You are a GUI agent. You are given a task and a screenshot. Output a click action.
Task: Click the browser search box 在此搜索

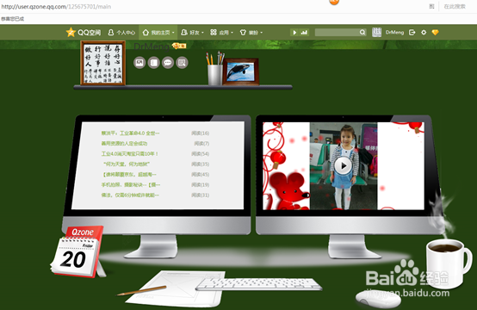click(x=455, y=6)
